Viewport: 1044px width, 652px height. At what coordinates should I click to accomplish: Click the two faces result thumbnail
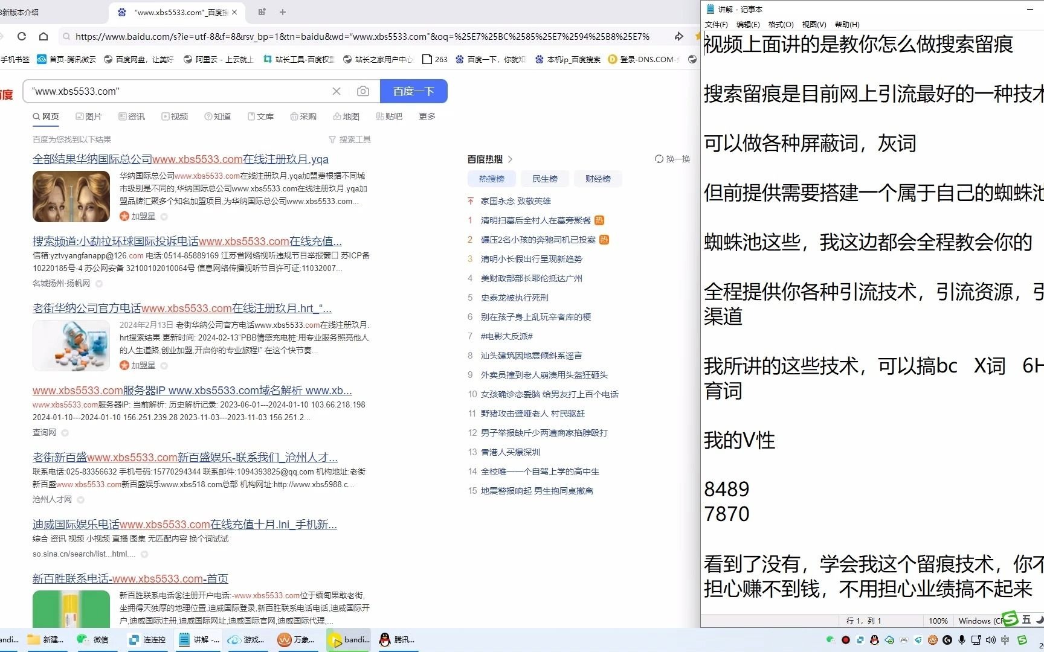[x=71, y=196]
